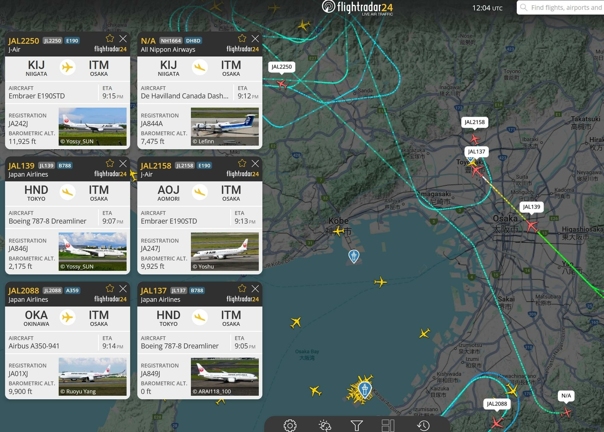Click AOJ Aomori origin in JAL2158 card
604x432 pixels.
pos(169,193)
